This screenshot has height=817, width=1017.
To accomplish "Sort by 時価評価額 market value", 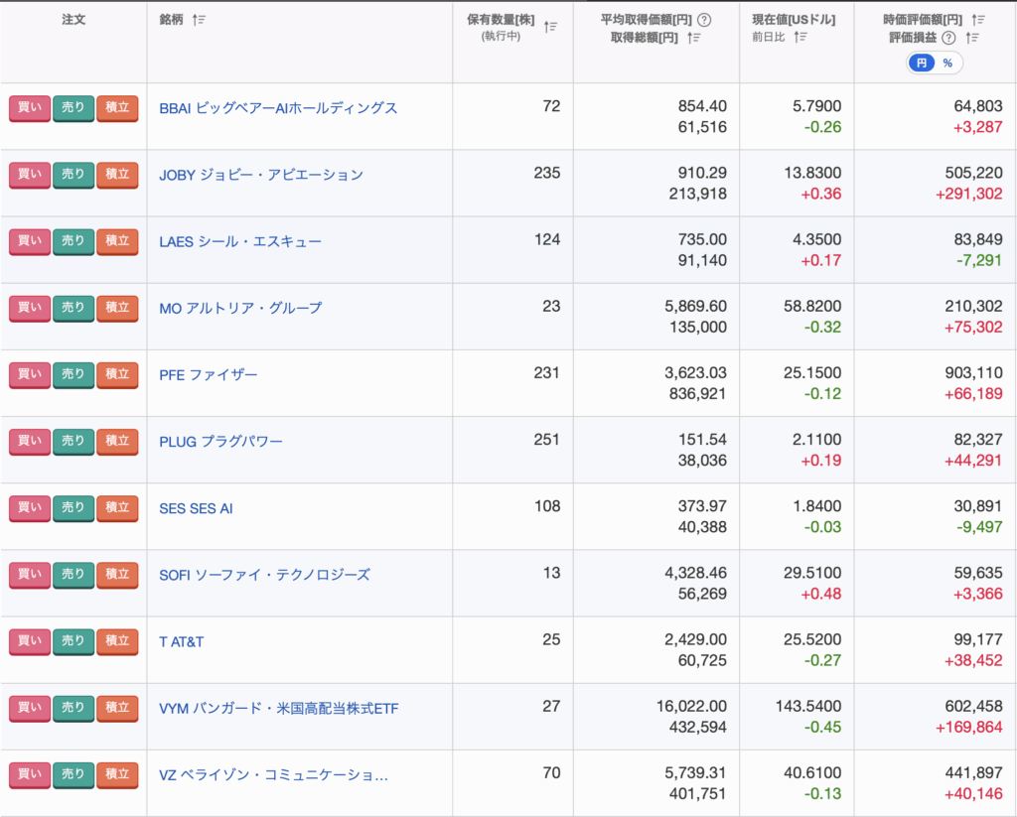I will [x=978, y=20].
